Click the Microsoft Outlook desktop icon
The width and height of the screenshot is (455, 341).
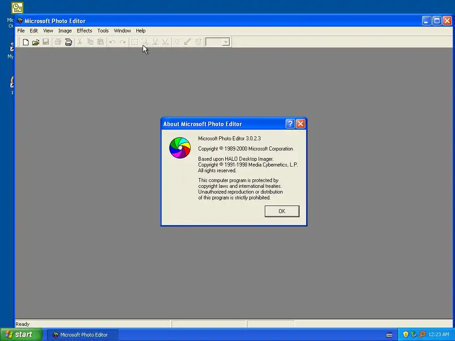tap(17, 8)
